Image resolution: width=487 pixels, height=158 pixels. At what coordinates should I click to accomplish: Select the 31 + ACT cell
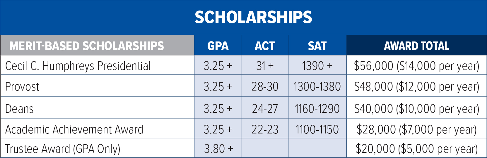(265, 66)
